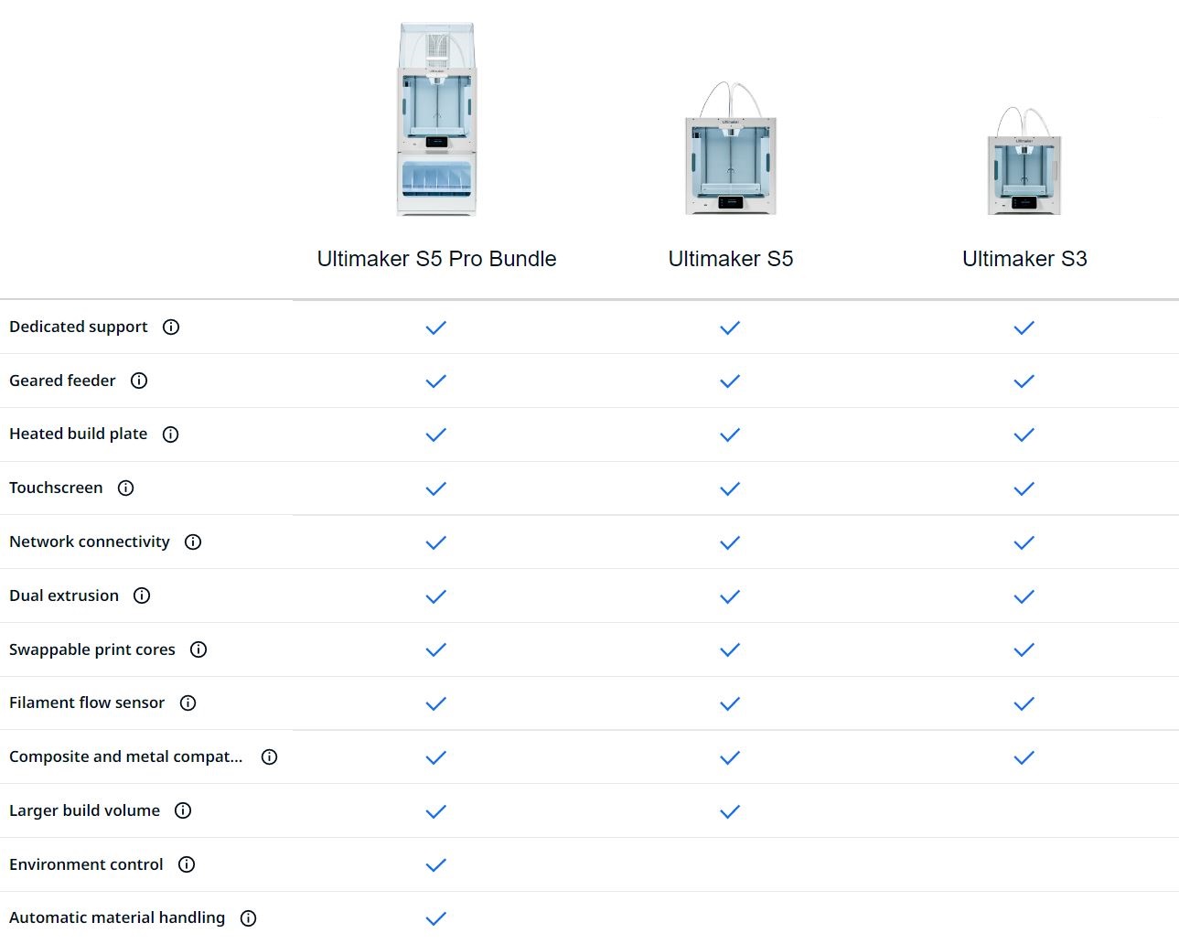This screenshot has height=944, width=1179.
Task: Open info icon for Dual extrusion
Action: 142,596
